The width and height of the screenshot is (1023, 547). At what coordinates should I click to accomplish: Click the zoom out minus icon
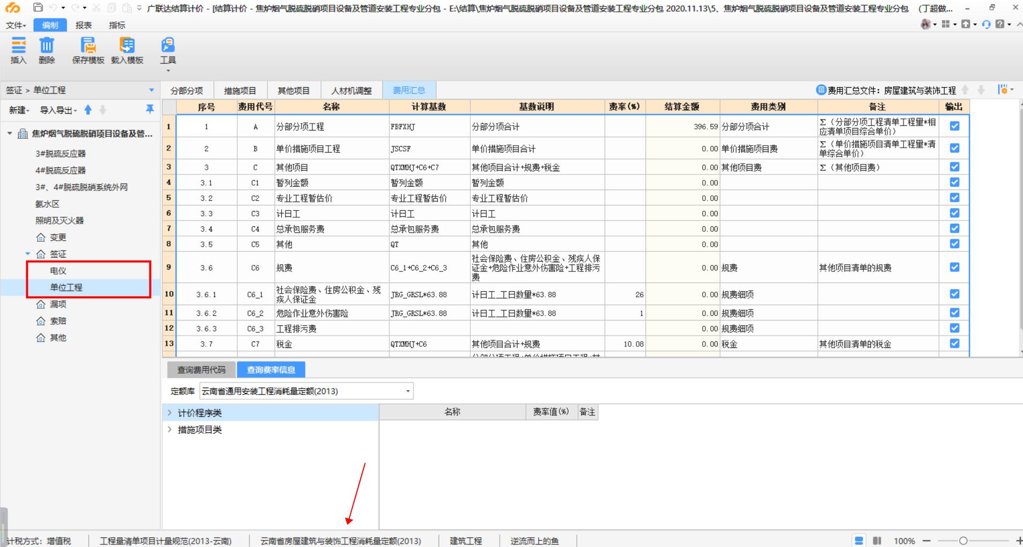coord(927,541)
